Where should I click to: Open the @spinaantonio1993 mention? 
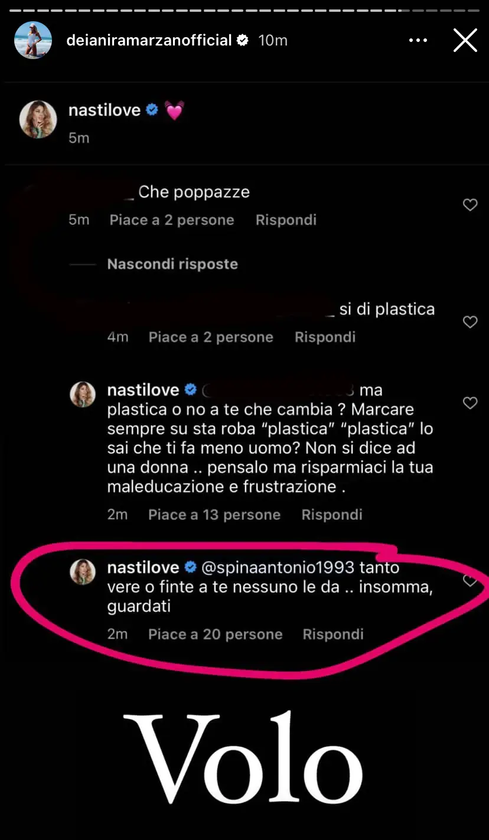click(278, 568)
